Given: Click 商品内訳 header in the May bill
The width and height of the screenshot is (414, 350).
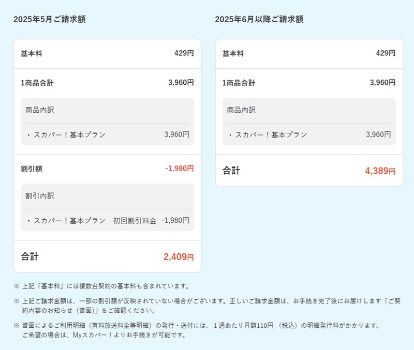Looking at the screenshot, I should [40, 110].
